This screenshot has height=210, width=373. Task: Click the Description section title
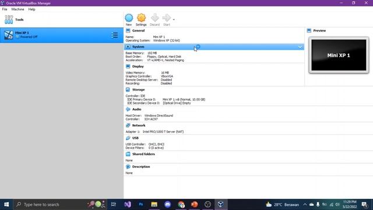pyautogui.click(x=141, y=167)
